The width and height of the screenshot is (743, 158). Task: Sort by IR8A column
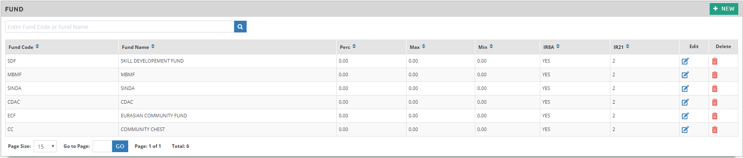pos(558,47)
